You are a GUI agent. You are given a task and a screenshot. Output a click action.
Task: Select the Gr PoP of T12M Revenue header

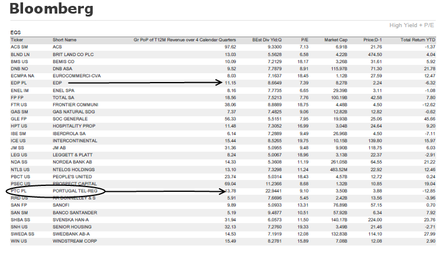click(185, 40)
